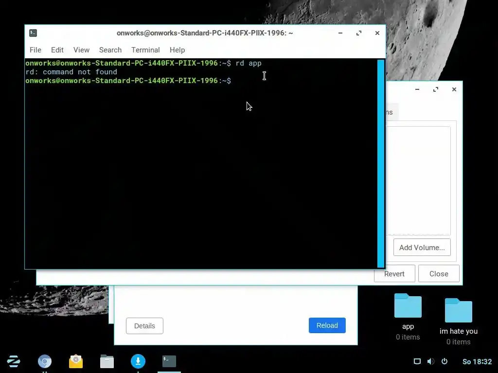Open the Zorin start menu
The width and height of the screenshot is (498, 373).
pos(14,361)
